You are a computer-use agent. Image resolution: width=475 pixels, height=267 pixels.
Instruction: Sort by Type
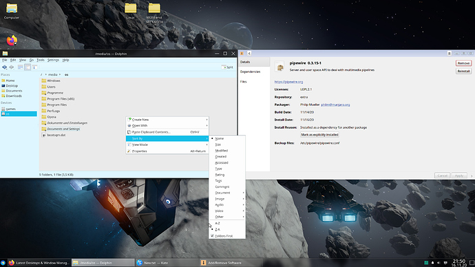pos(227,169)
